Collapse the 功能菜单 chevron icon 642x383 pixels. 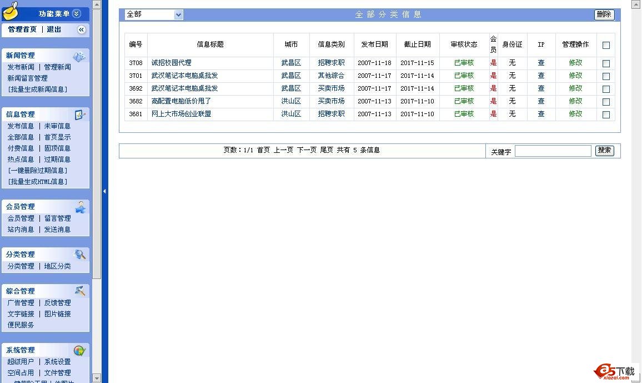click(77, 13)
